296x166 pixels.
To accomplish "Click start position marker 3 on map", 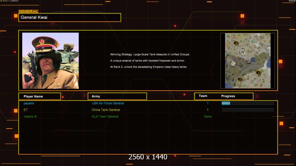I will click(236, 43).
